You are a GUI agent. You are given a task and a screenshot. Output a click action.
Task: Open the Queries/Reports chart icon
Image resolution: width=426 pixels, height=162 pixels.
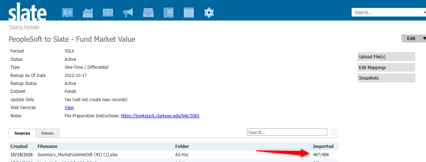click(88, 13)
